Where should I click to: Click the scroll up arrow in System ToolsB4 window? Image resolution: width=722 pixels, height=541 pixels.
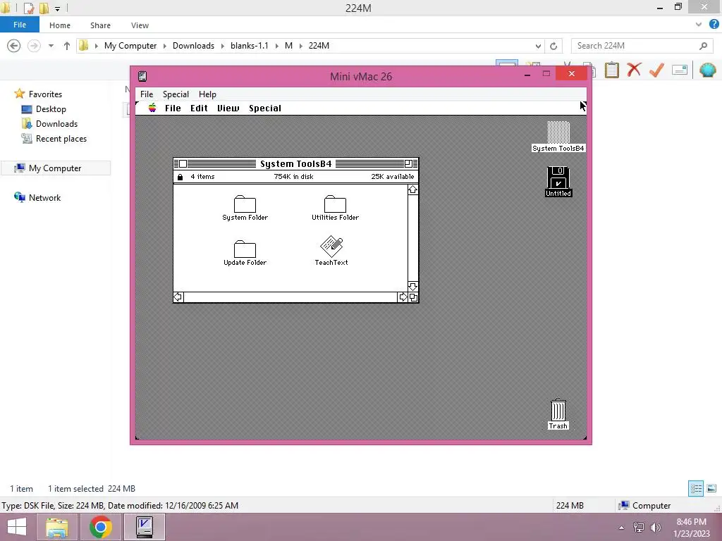(413, 189)
